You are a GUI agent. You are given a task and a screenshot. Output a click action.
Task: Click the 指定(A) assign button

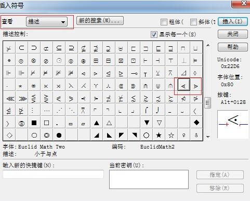pos(220,175)
